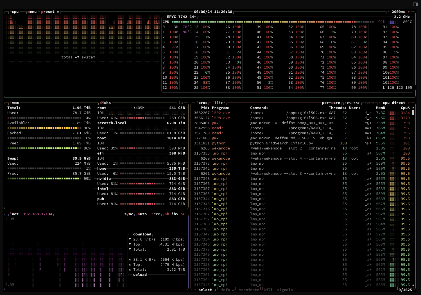Viewport: 421px width, 295px height.
Task: Click the sidebar panel icon at top-right
Action: [x=415, y=4]
